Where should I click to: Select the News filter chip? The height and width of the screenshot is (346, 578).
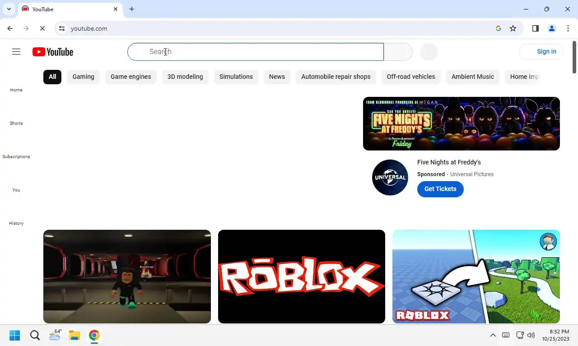click(277, 77)
